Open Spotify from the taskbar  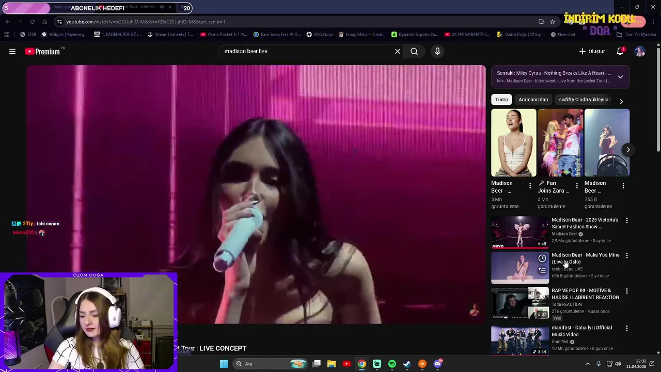tap(392, 364)
